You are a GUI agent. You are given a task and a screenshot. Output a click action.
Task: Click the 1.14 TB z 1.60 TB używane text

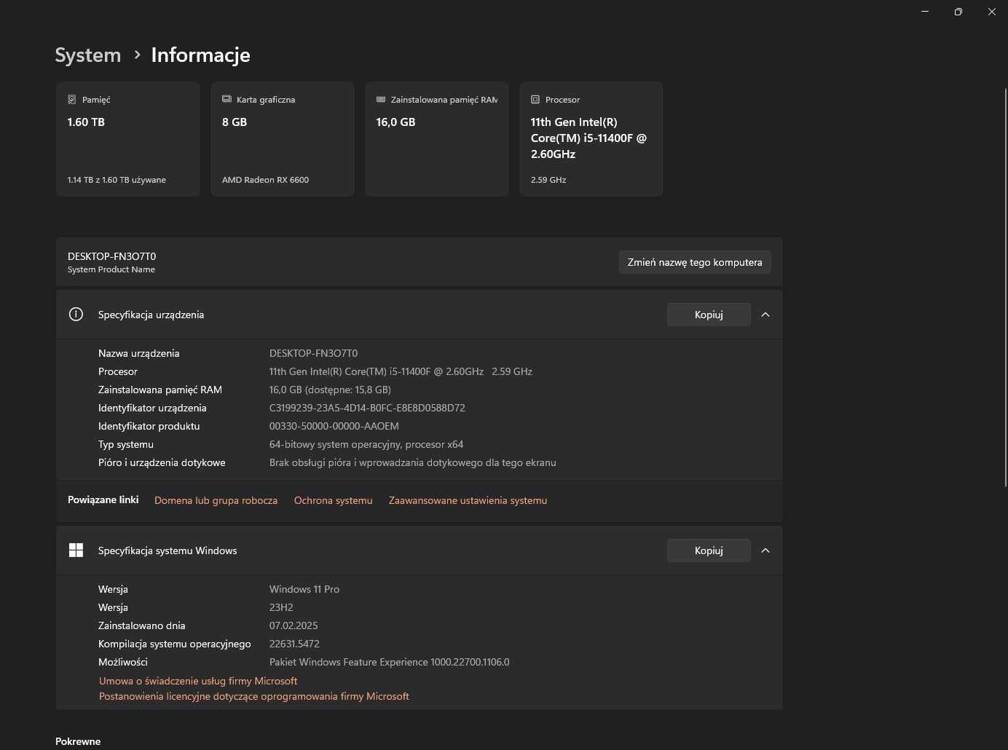[x=117, y=180]
